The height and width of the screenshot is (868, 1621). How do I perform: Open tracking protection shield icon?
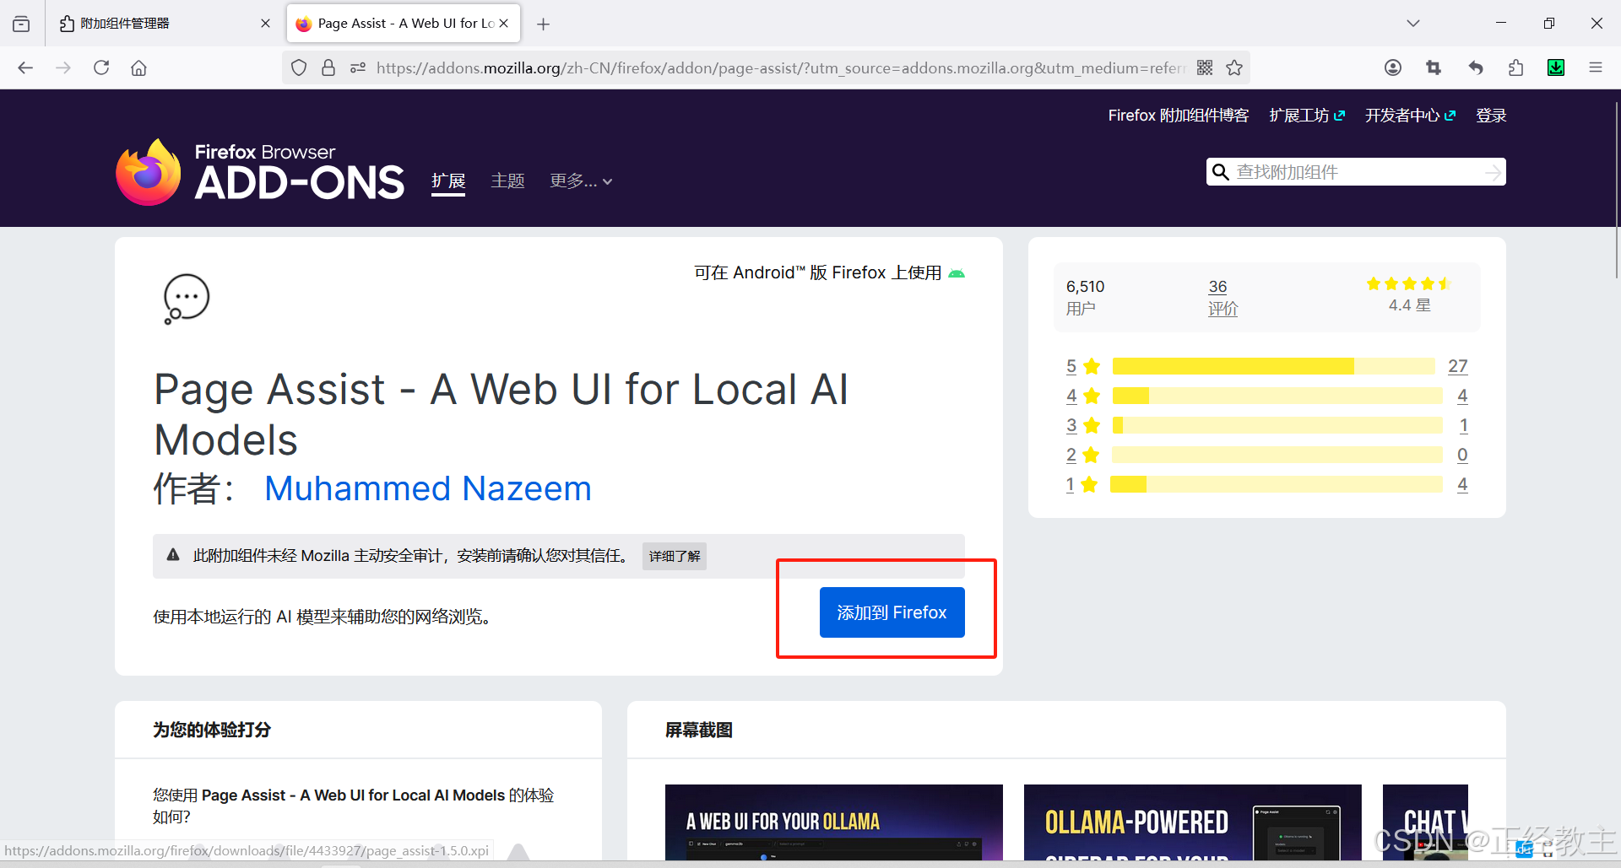[x=299, y=67]
